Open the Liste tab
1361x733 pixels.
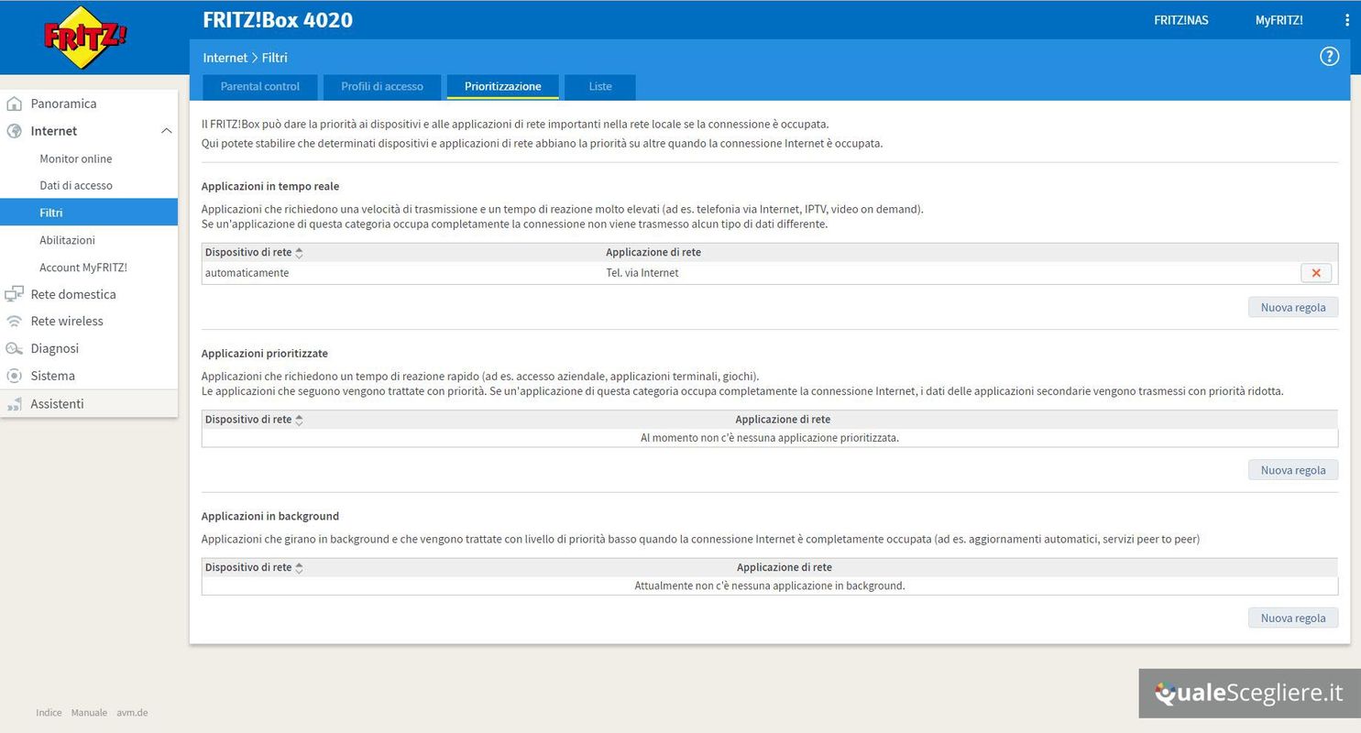point(600,87)
